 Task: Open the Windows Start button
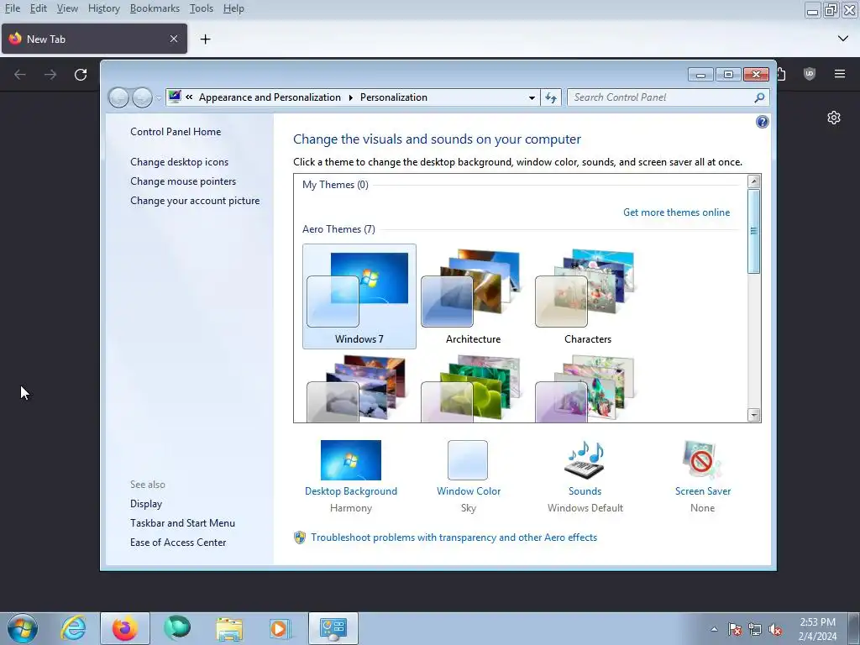[x=23, y=628]
